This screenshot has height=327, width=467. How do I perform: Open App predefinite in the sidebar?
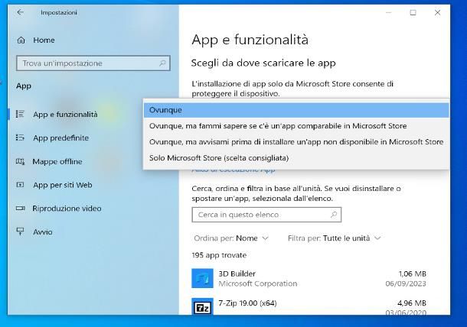pyautogui.click(x=60, y=138)
